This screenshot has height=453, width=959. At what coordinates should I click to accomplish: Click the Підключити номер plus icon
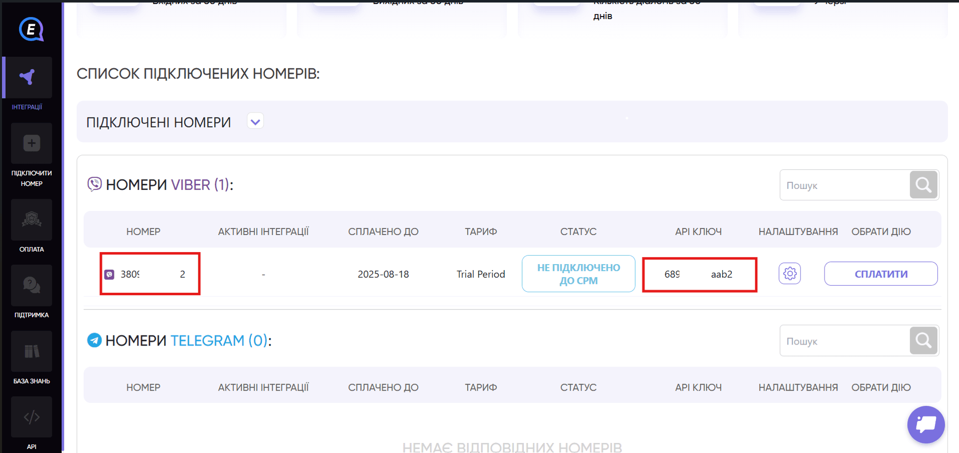pos(31,144)
